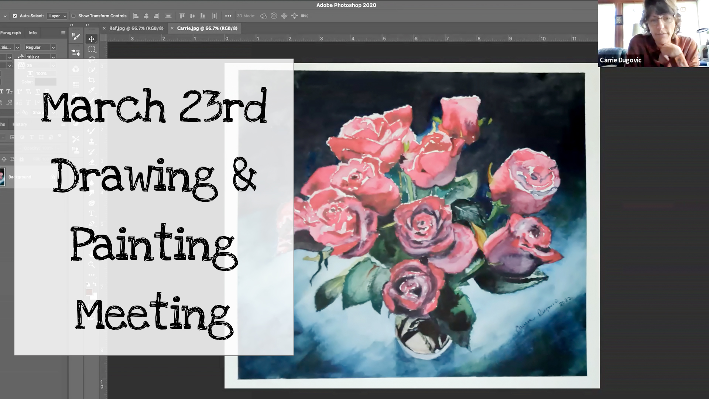Click the Background layer name
709x399 pixels.
click(x=20, y=177)
